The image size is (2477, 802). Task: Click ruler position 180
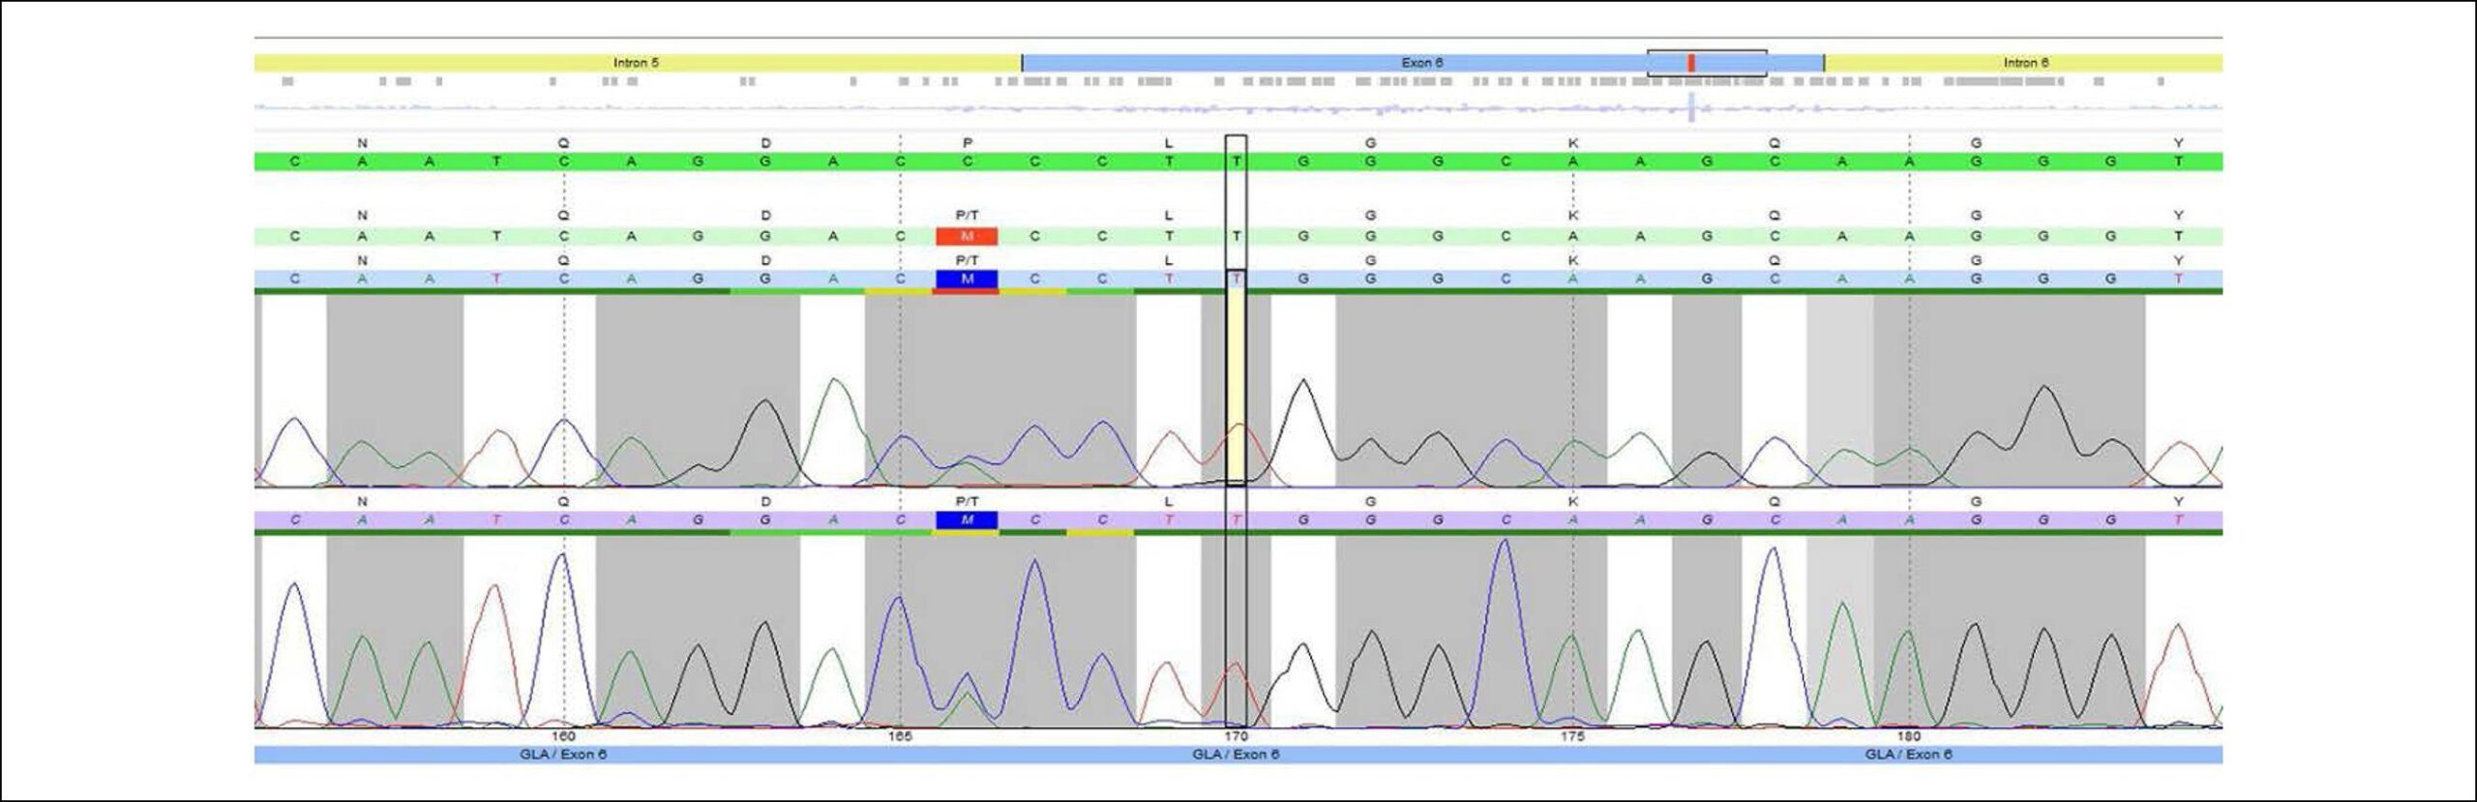(1909, 736)
